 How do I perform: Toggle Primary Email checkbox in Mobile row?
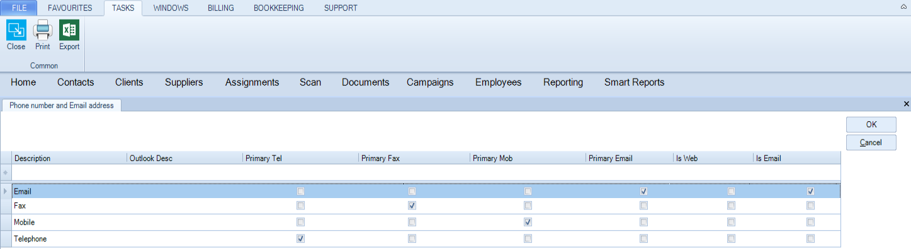[x=643, y=222]
